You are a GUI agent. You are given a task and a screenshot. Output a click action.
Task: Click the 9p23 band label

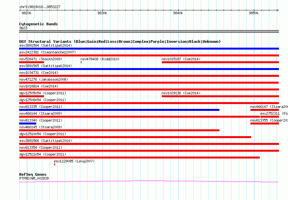[23, 28]
